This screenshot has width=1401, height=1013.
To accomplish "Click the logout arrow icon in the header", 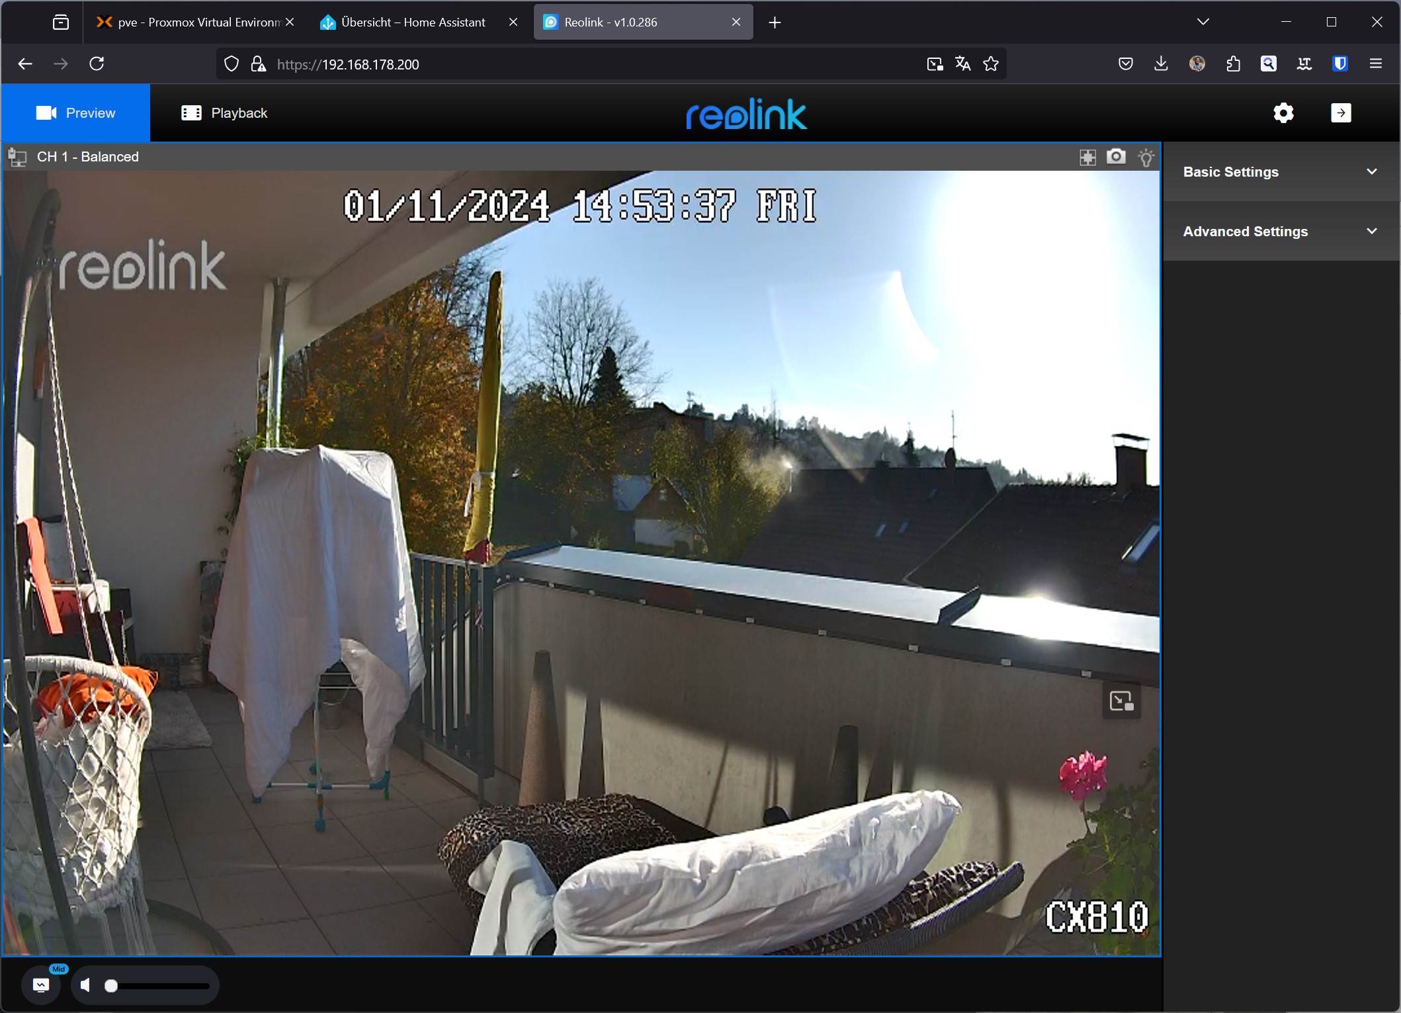I will (1341, 113).
